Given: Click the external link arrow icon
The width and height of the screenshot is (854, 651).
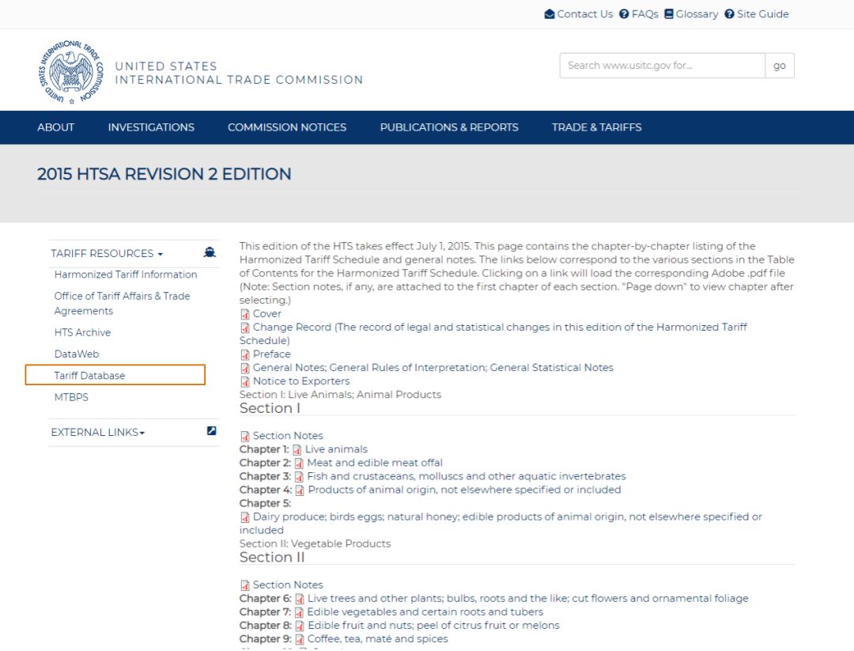Looking at the screenshot, I should click(211, 431).
